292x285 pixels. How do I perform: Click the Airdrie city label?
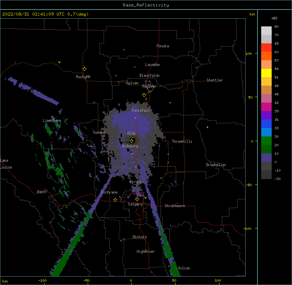137,182
